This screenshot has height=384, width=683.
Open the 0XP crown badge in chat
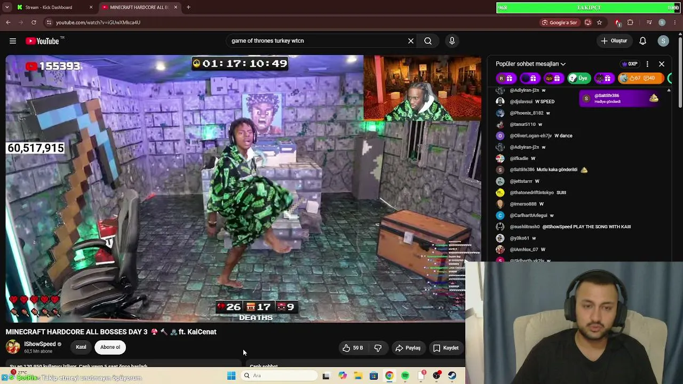(630, 64)
